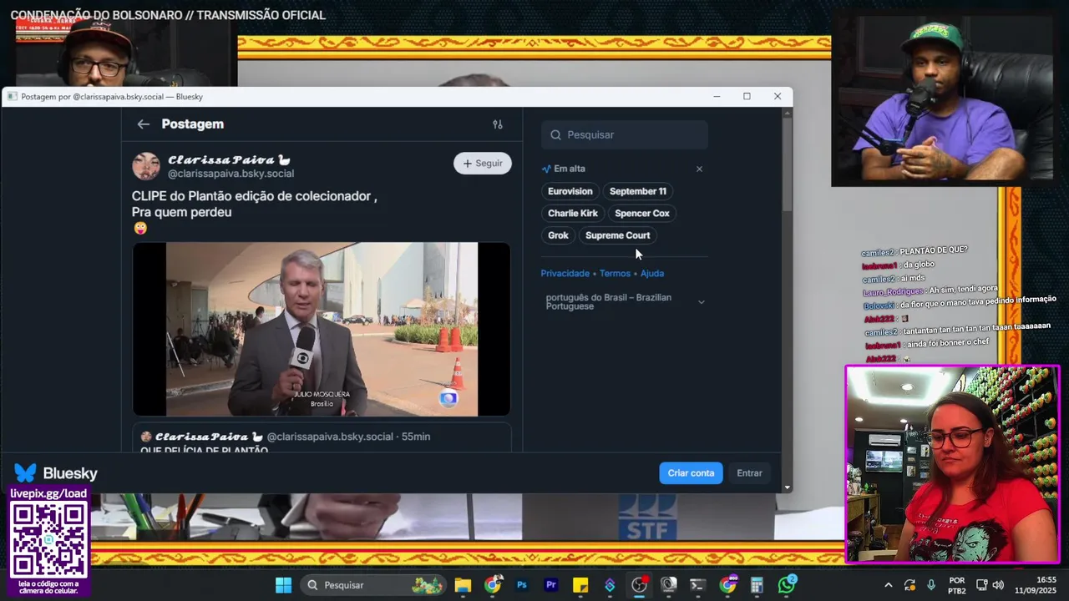Click the microphone icon in system tray

point(931,585)
